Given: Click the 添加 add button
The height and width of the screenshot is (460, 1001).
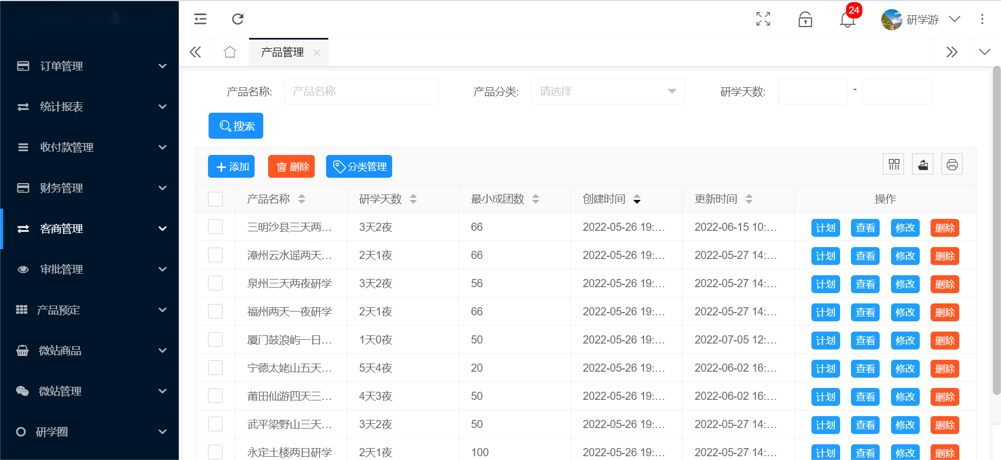Looking at the screenshot, I should (231, 166).
